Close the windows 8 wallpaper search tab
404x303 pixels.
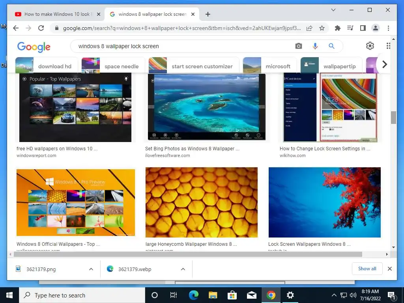(x=193, y=14)
